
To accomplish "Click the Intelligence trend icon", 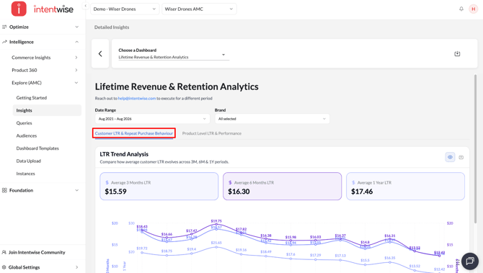I will [4, 42].
